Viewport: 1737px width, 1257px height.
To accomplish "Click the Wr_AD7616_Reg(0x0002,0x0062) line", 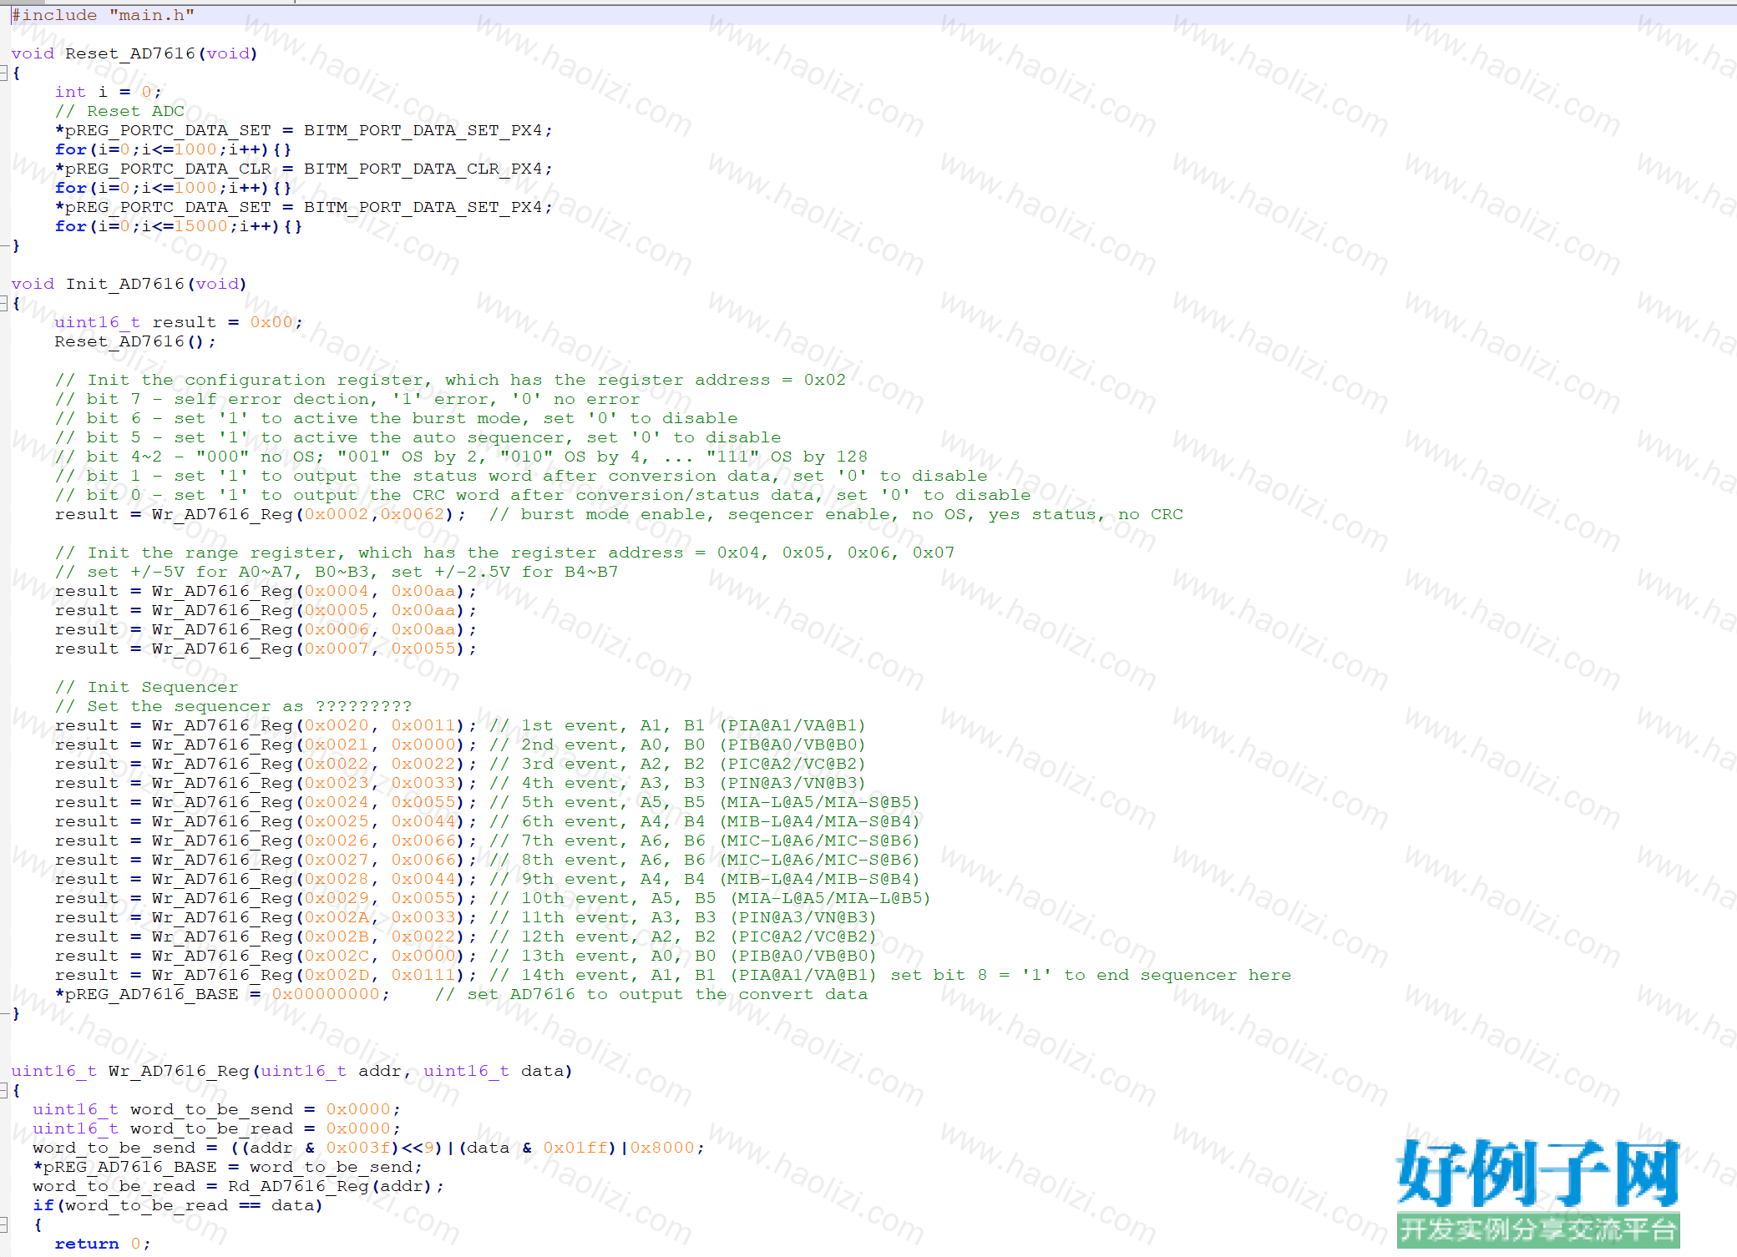I will (x=619, y=514).
